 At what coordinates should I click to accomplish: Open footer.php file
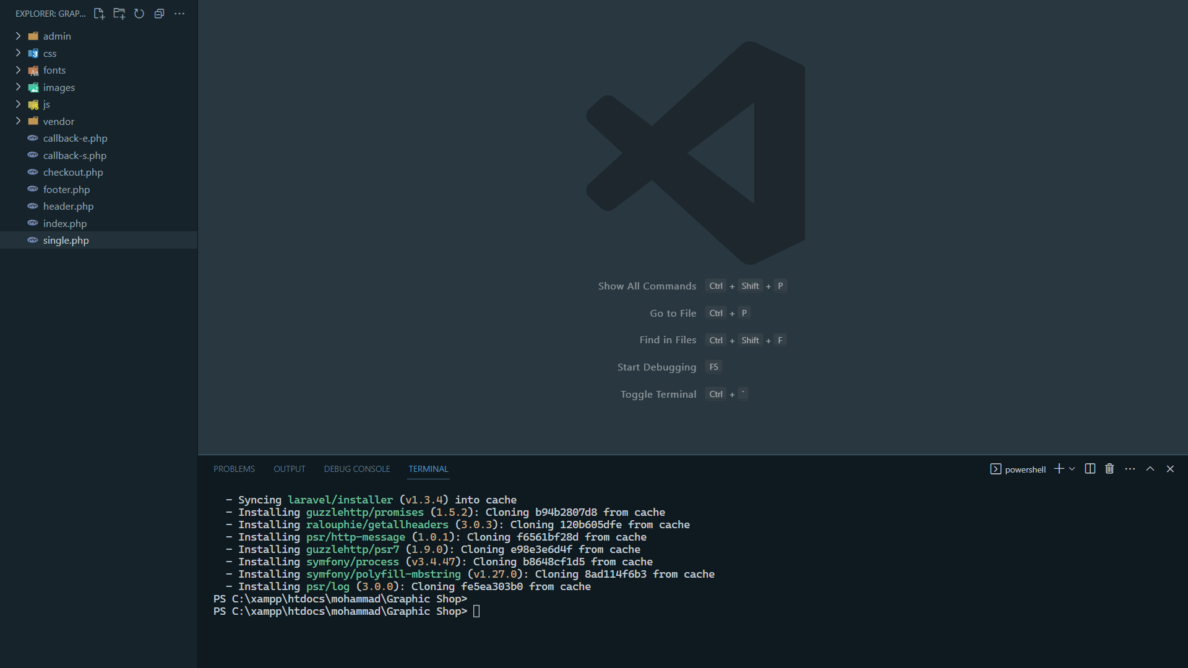[99, 189]
